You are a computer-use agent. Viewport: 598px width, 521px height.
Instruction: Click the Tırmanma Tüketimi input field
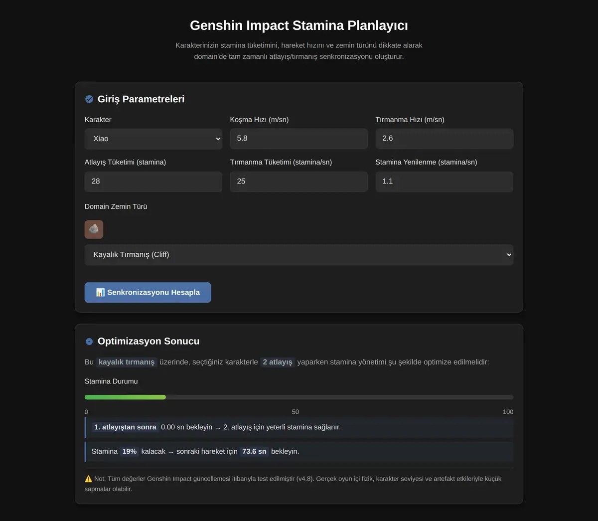click(299, 181)
